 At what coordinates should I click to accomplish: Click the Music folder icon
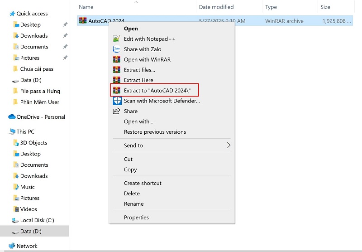16,187
